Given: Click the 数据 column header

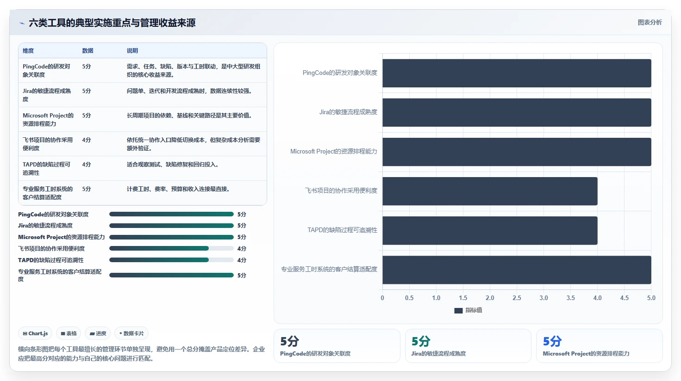Looking at the screenshot, I should pos(88,51).
